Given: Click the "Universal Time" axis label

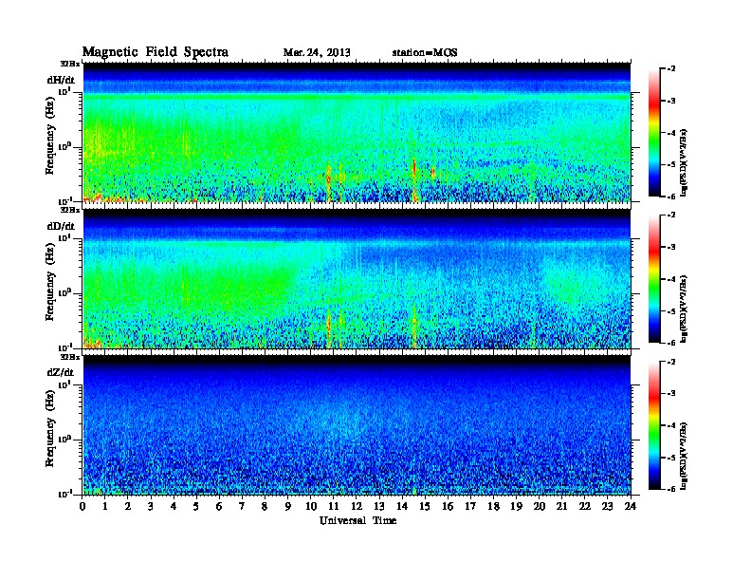Looking at the screenshot, I should pyautogui.click(x=357, y=520).
